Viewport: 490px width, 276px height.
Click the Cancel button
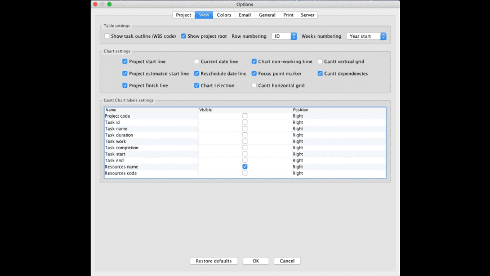click(287, 261)
